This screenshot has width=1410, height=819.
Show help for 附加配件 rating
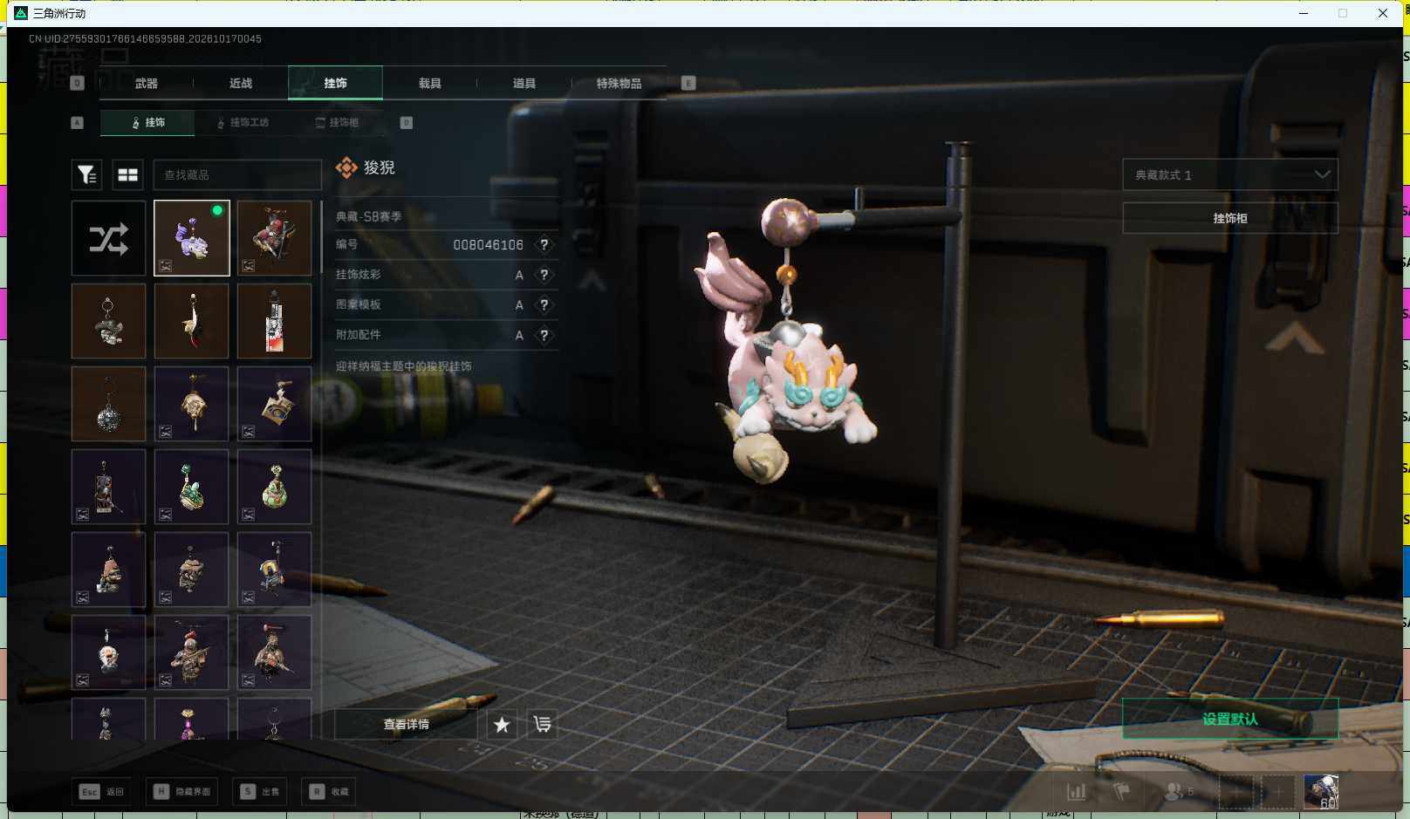coord(544,335)
